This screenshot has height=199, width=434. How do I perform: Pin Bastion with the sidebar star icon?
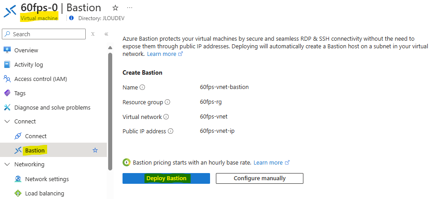pyautogui.click(x=95, y=150)
